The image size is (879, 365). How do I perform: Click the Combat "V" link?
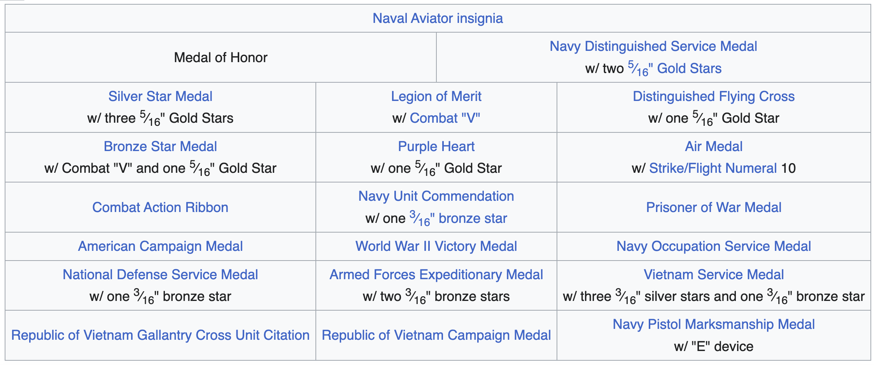(x=445, y=118)
